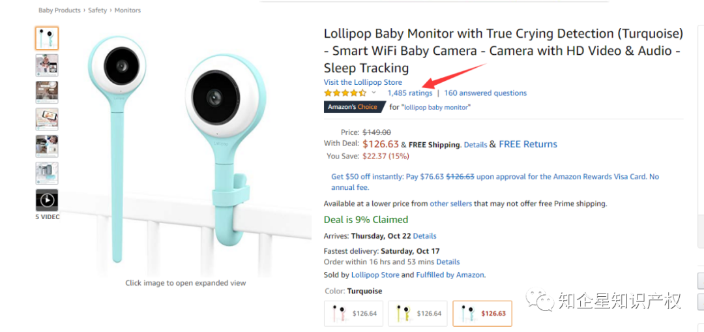Play the product video thumbnail

[46, 200]
